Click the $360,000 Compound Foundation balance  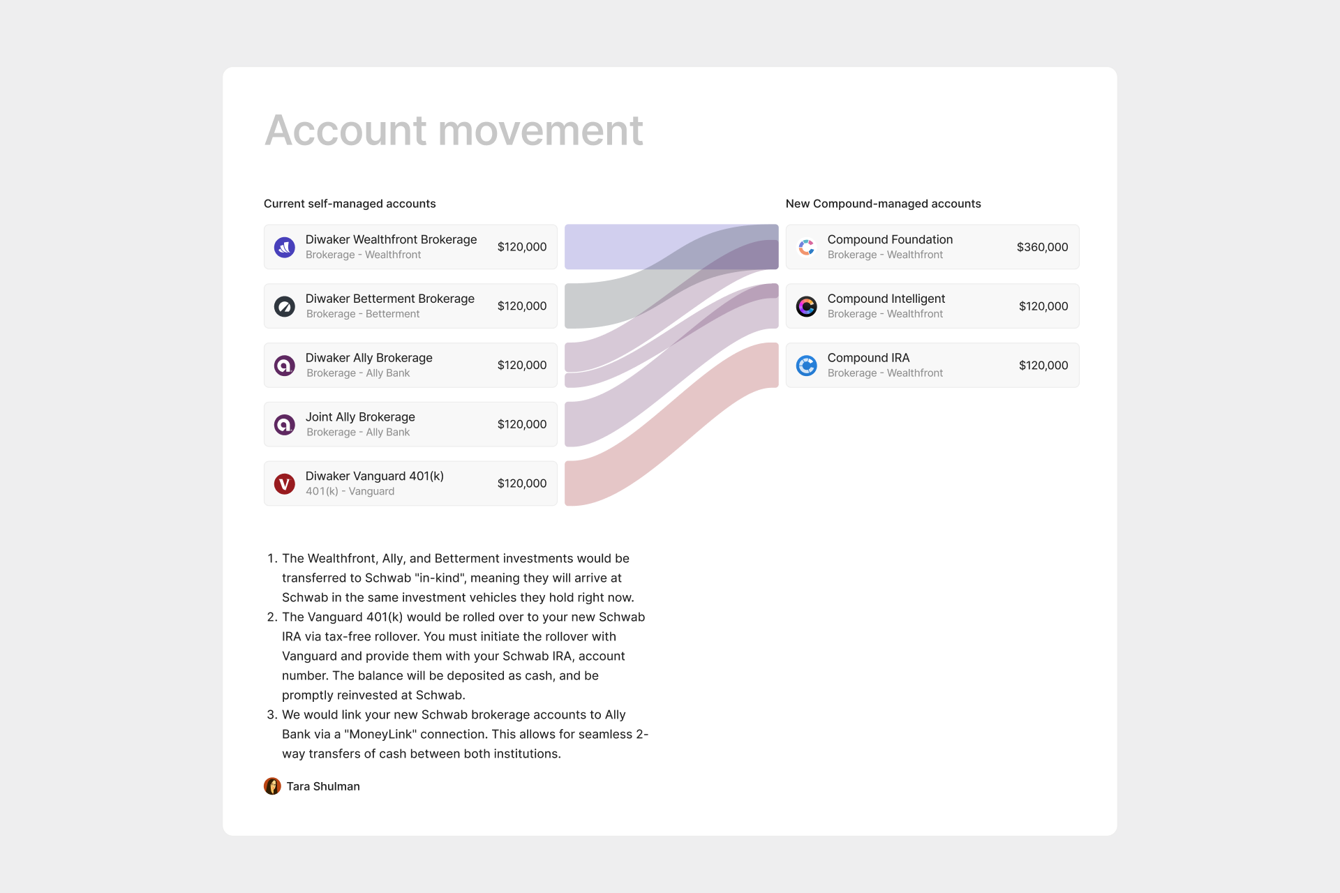pyautogui.click(x=1042, y=247)
